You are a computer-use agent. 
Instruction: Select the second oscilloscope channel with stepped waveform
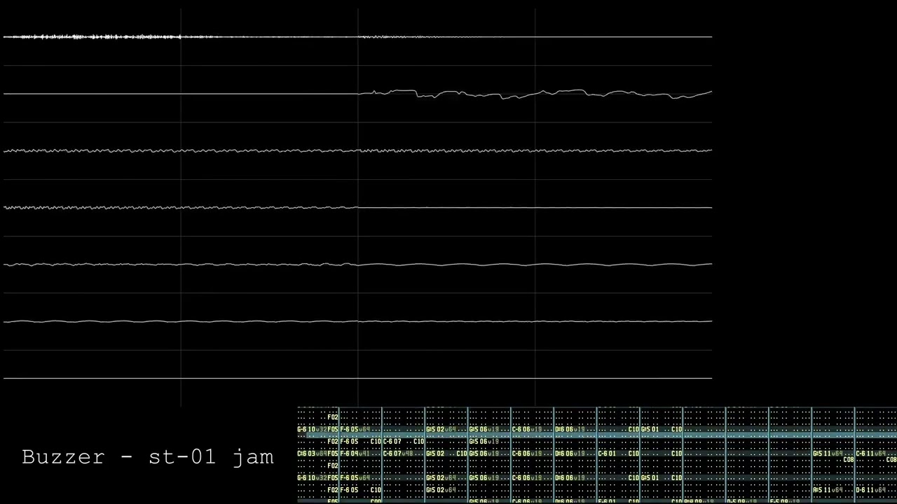[357, 94]
